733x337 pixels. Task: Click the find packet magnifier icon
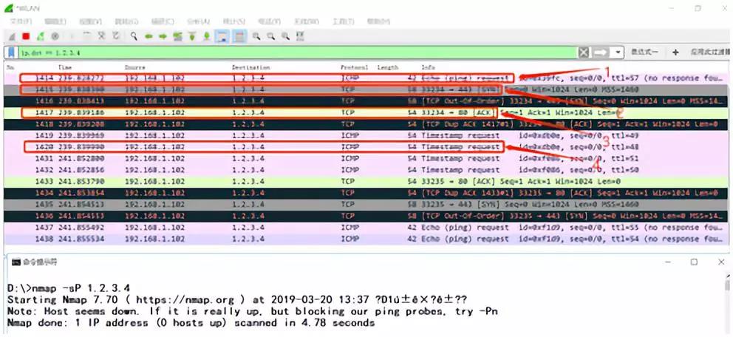coord(134,35)
